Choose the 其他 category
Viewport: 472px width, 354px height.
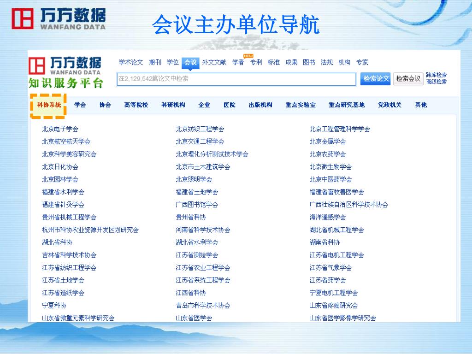tap(421, 105)
